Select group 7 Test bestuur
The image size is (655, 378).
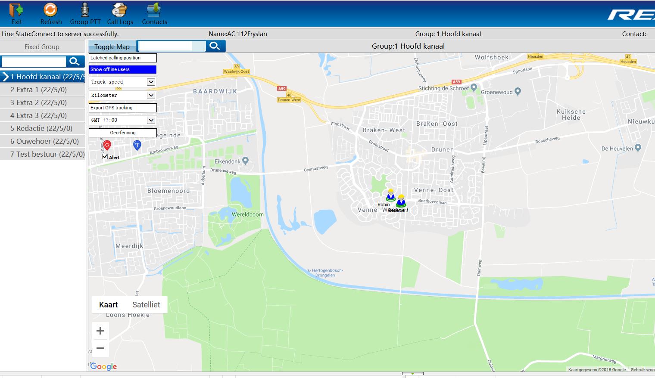[x=43, y=154]
